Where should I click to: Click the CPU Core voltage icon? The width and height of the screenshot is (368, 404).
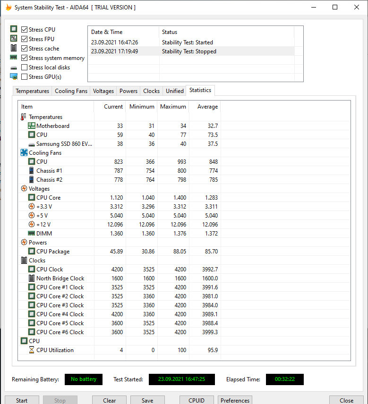pos(32,198)
